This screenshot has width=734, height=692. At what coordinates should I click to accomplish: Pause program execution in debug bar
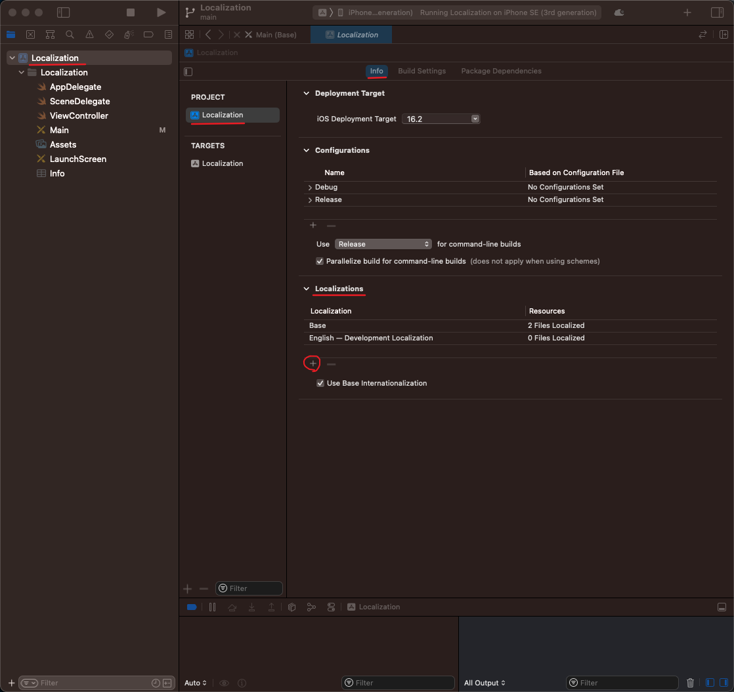pyautogui.click(x=213, y=607)
